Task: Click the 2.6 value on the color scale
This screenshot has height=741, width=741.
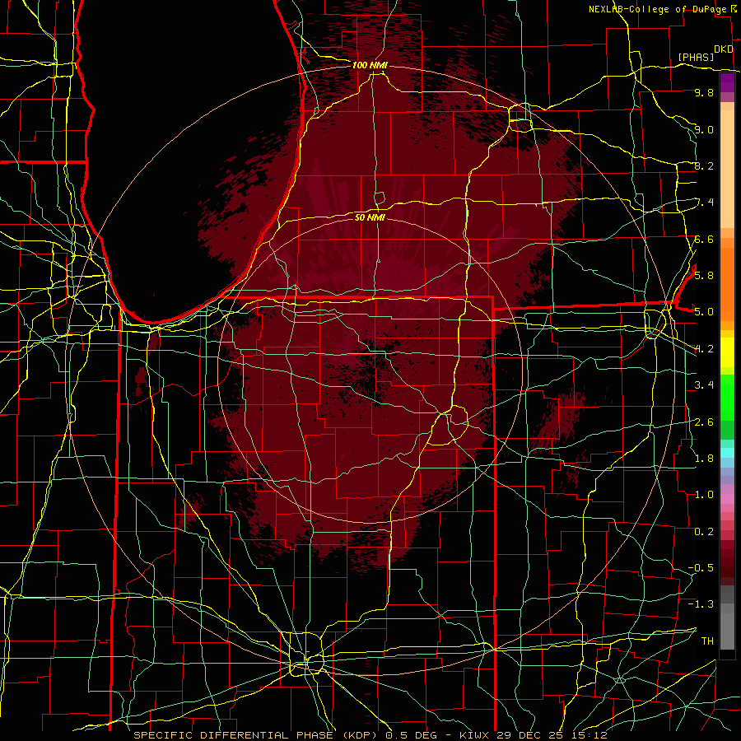Action: [x=704, y=422]
